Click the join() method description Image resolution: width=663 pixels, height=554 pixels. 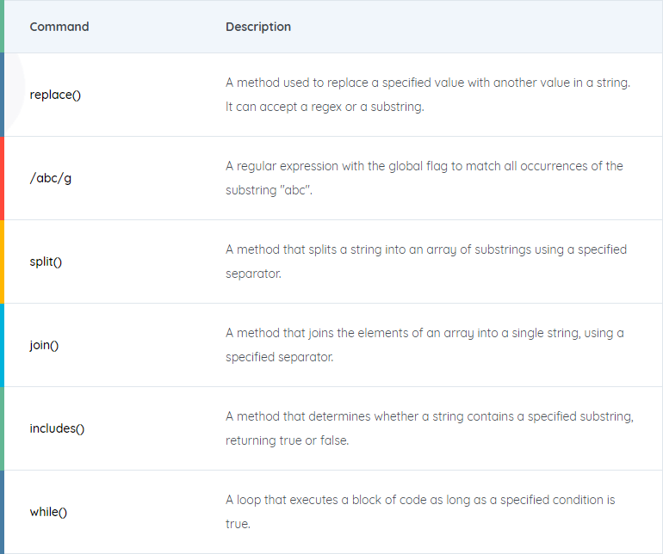424,345
